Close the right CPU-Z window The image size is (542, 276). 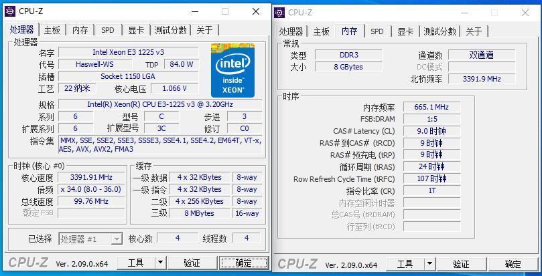coord(525,13)
